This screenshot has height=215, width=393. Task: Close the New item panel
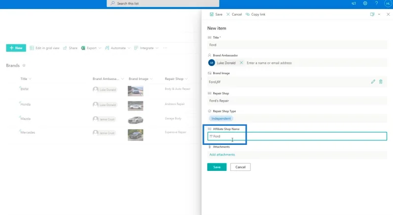[x=388, y=14]
